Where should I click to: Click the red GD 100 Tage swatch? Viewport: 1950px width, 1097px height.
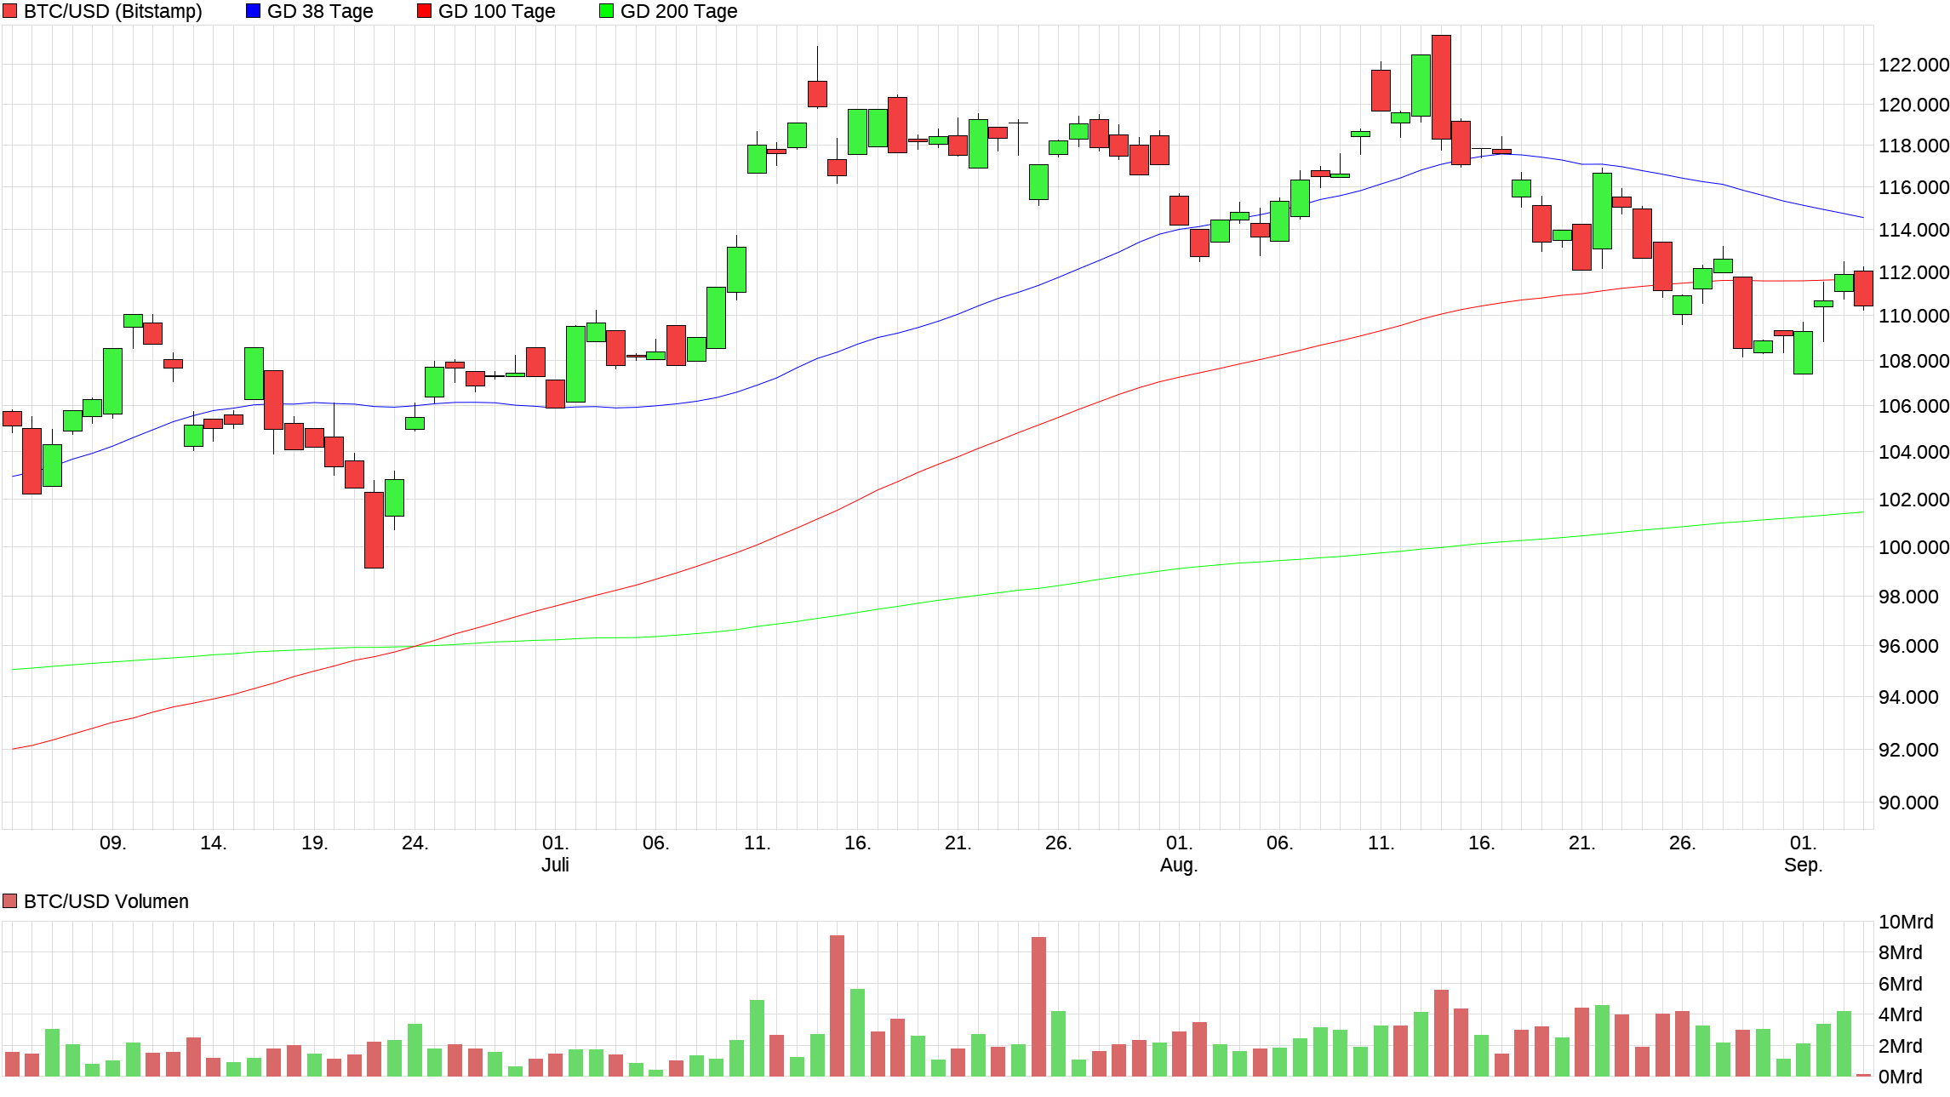(424, 11)
